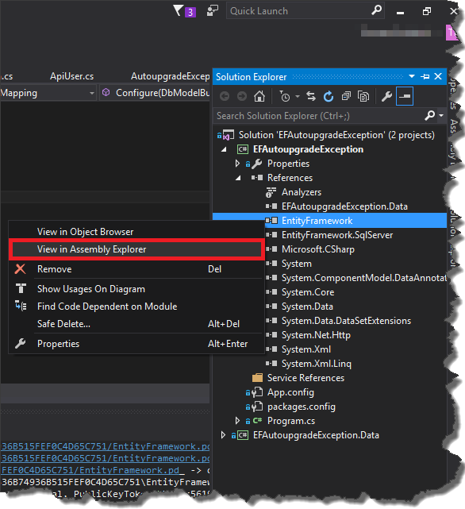Select App.config file
This screenshot has width=465, height=509.
click(x=290, y=392)
